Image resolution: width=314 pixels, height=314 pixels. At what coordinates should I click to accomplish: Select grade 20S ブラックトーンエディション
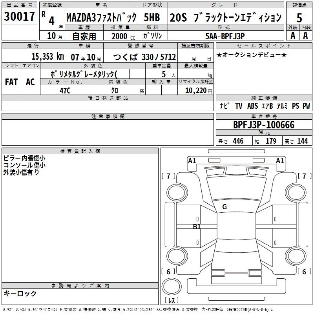click(225, 17)
